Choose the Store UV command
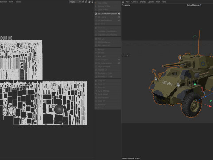Screen dimensions: 213x160 pos(107,101)
